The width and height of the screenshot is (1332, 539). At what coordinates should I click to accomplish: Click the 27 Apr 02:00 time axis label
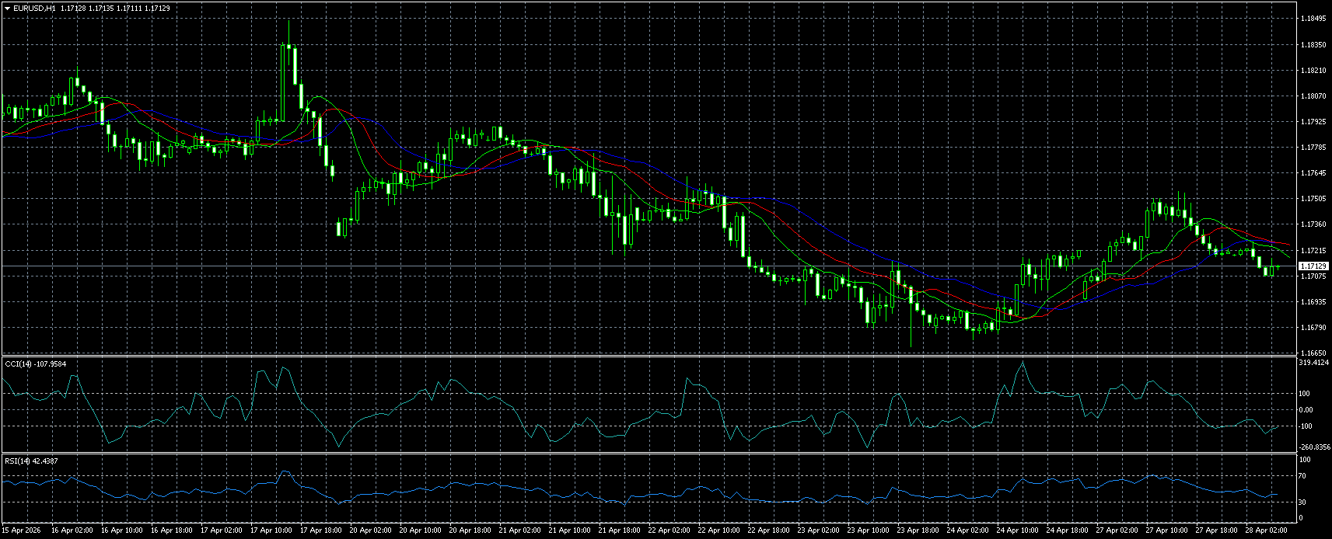[1117, 530]
